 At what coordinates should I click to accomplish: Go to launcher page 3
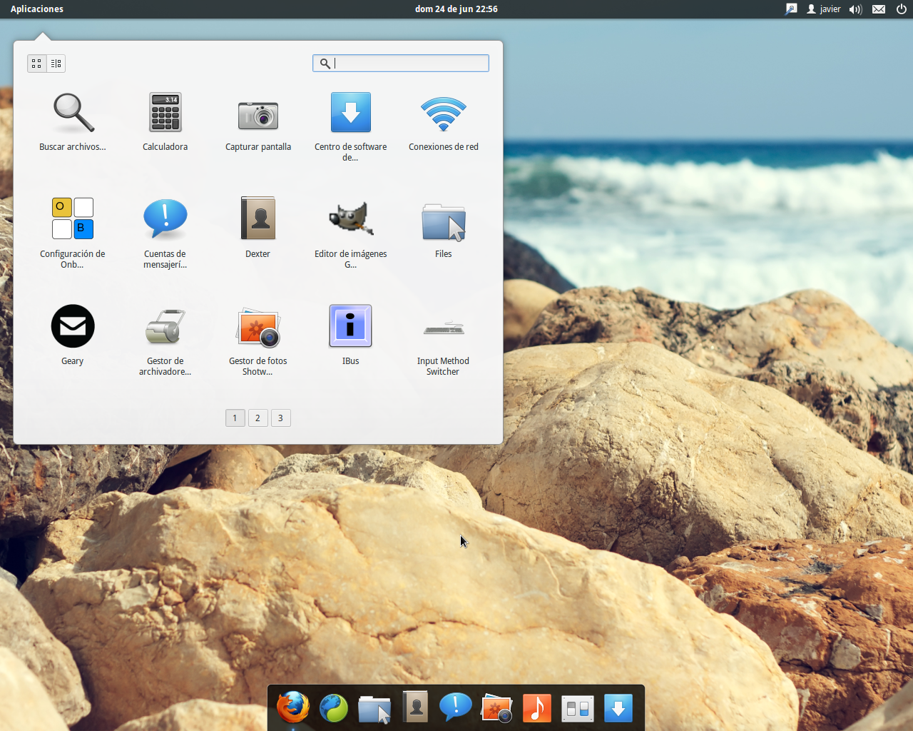click(x=280, y=418)
